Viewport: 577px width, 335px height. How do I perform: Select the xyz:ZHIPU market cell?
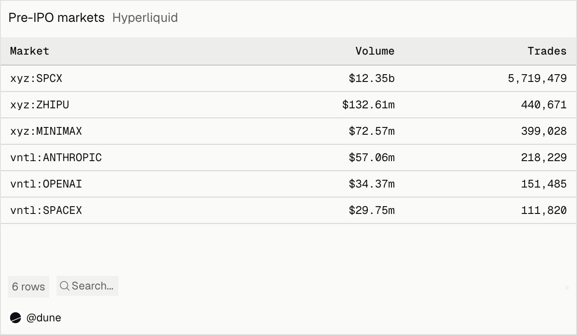click(x=40, y=105)
